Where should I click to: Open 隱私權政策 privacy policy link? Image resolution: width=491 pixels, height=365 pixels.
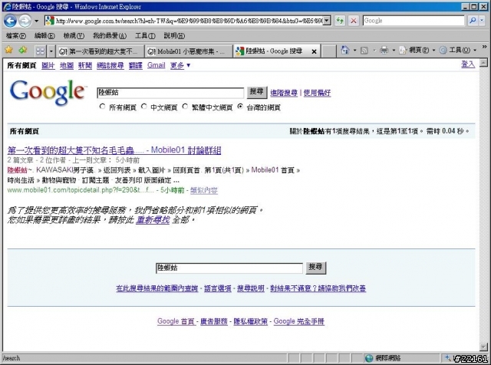point(251,321)
